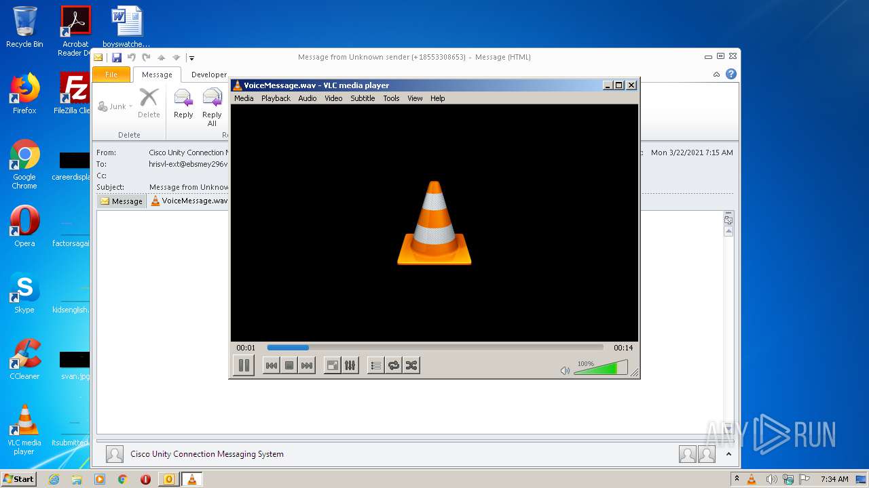Show the Message body tab in the attachment bar

coord(122,201)
